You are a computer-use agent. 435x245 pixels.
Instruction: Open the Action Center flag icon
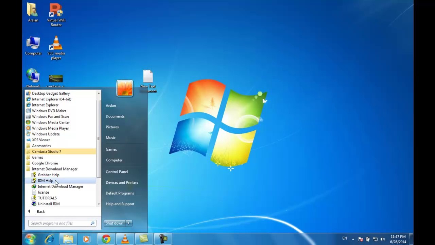point(361,239)
